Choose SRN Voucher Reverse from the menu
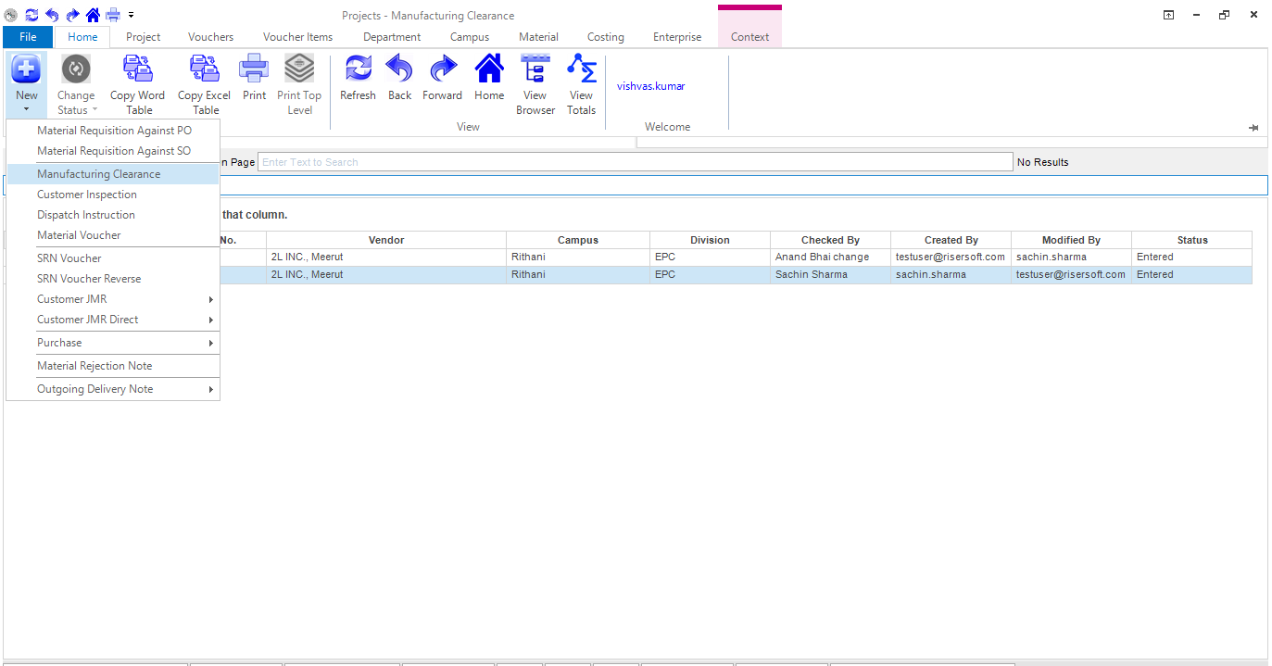The width and height of the screenshot is (1272, 666). coord(113,279)
